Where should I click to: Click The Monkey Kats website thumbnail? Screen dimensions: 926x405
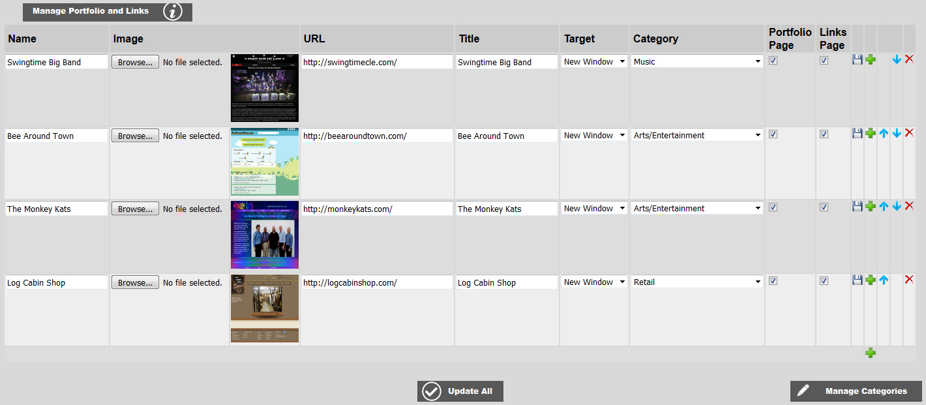[x=265, y=235]
